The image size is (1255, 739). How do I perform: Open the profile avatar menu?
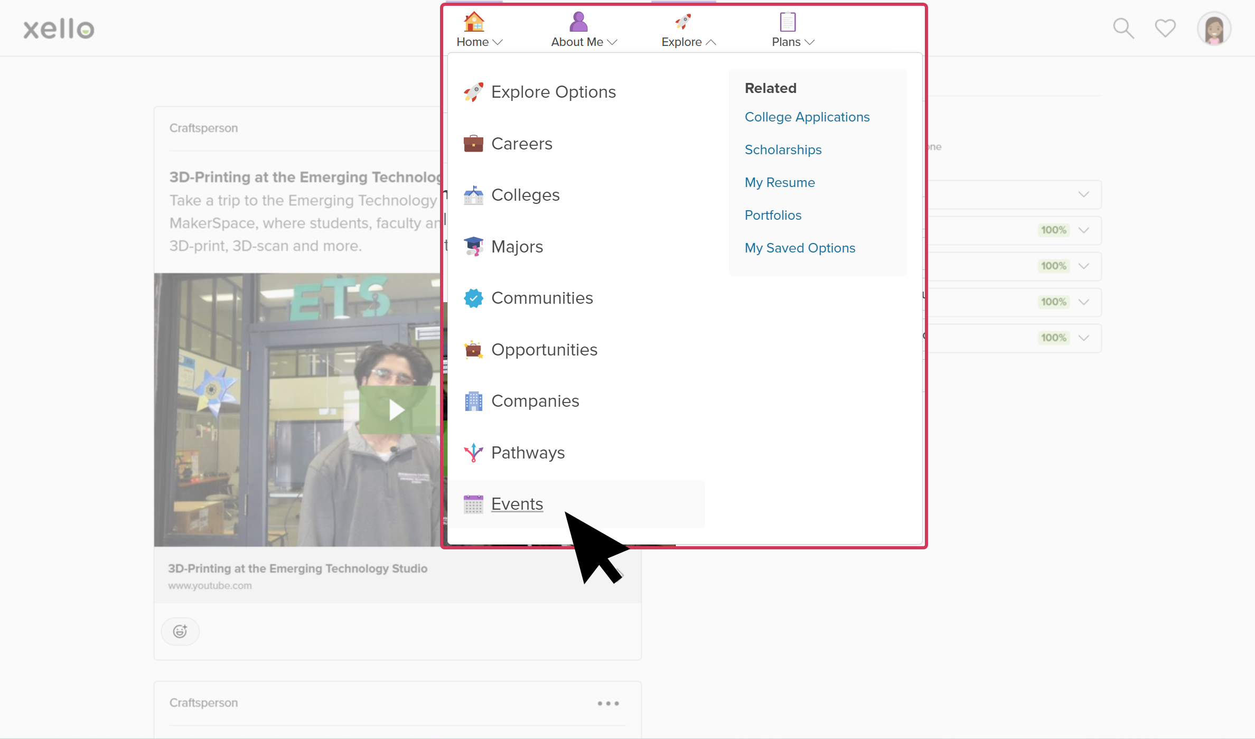click(x=1214, y=28)
